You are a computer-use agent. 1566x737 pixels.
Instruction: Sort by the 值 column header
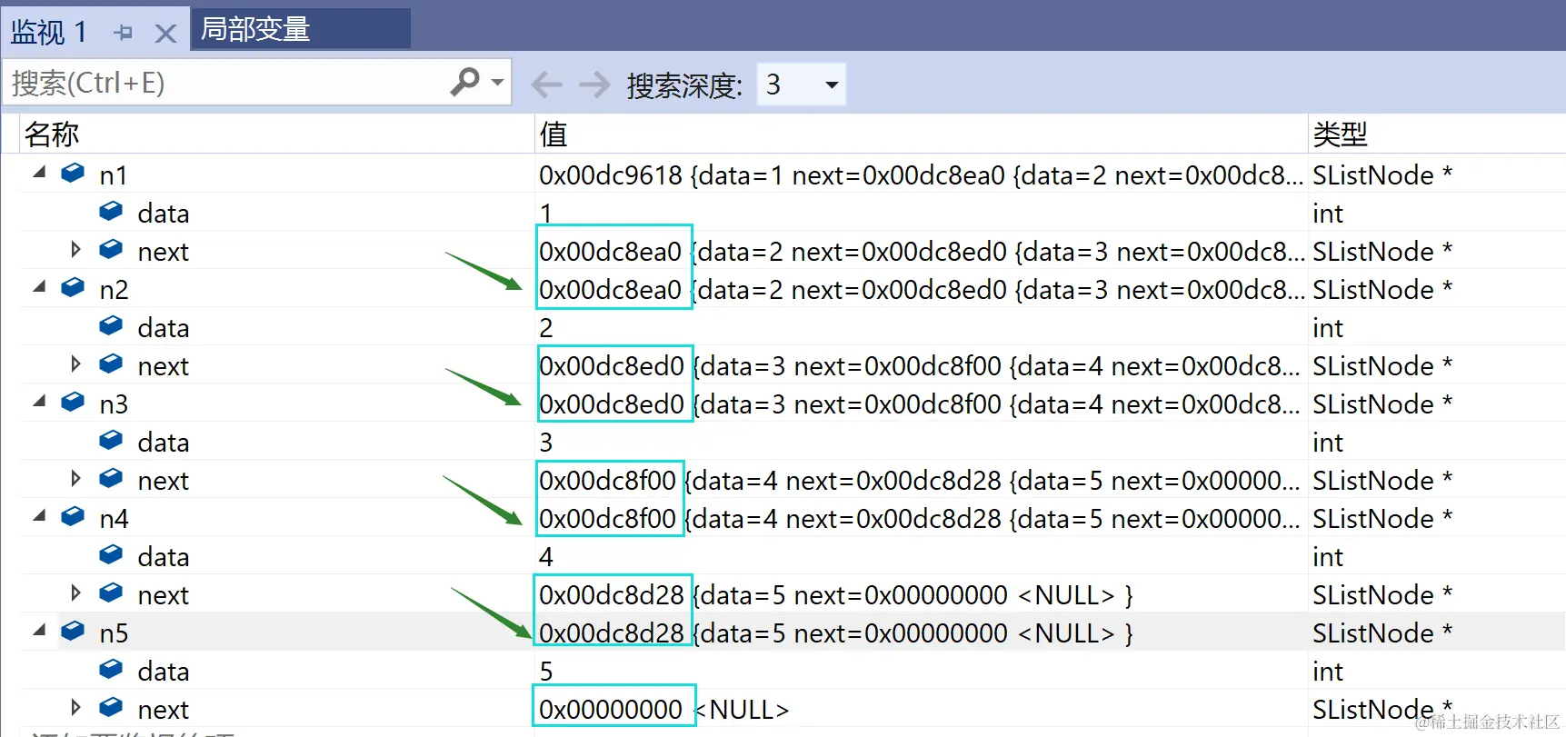pos(921,134)
